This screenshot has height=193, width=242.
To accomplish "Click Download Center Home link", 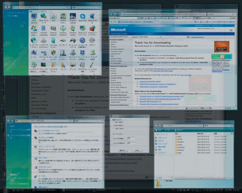I will [x=119, y=37].
